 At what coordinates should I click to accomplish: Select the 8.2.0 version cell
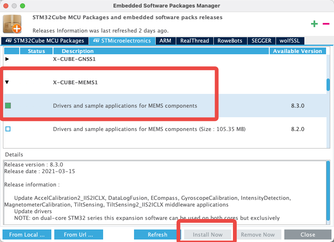298,129
